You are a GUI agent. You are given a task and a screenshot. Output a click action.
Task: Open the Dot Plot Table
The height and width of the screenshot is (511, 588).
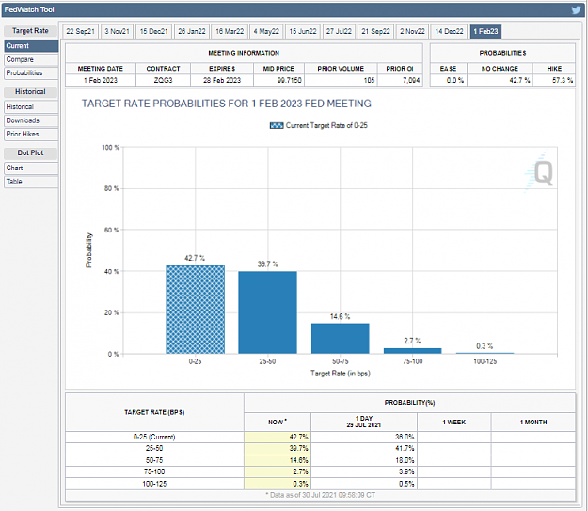pyautogui.click(x=31, y=182)
